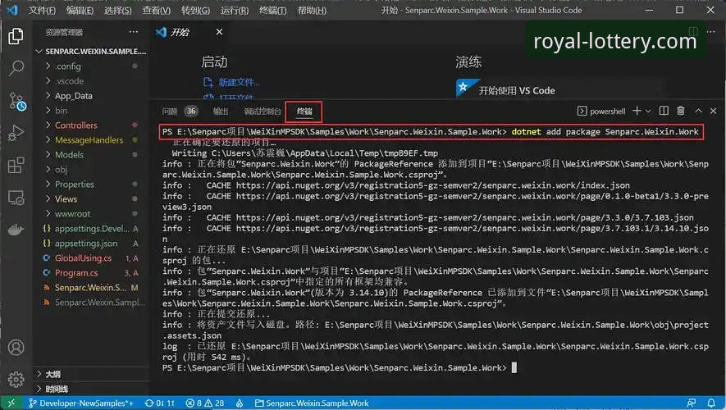726x410 pixels.
Task: Open the Run and Debug view
Action: click(16, 134)
